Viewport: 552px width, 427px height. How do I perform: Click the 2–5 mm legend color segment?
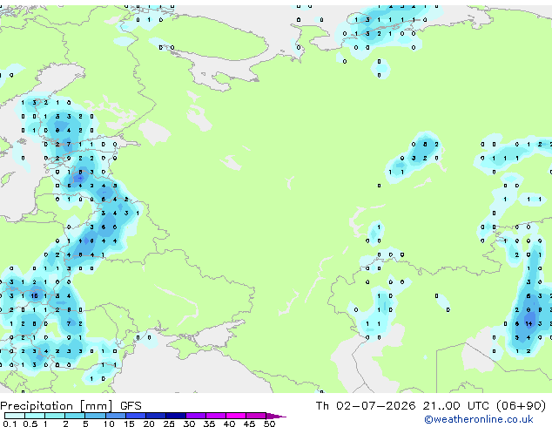tap(75, 416)
